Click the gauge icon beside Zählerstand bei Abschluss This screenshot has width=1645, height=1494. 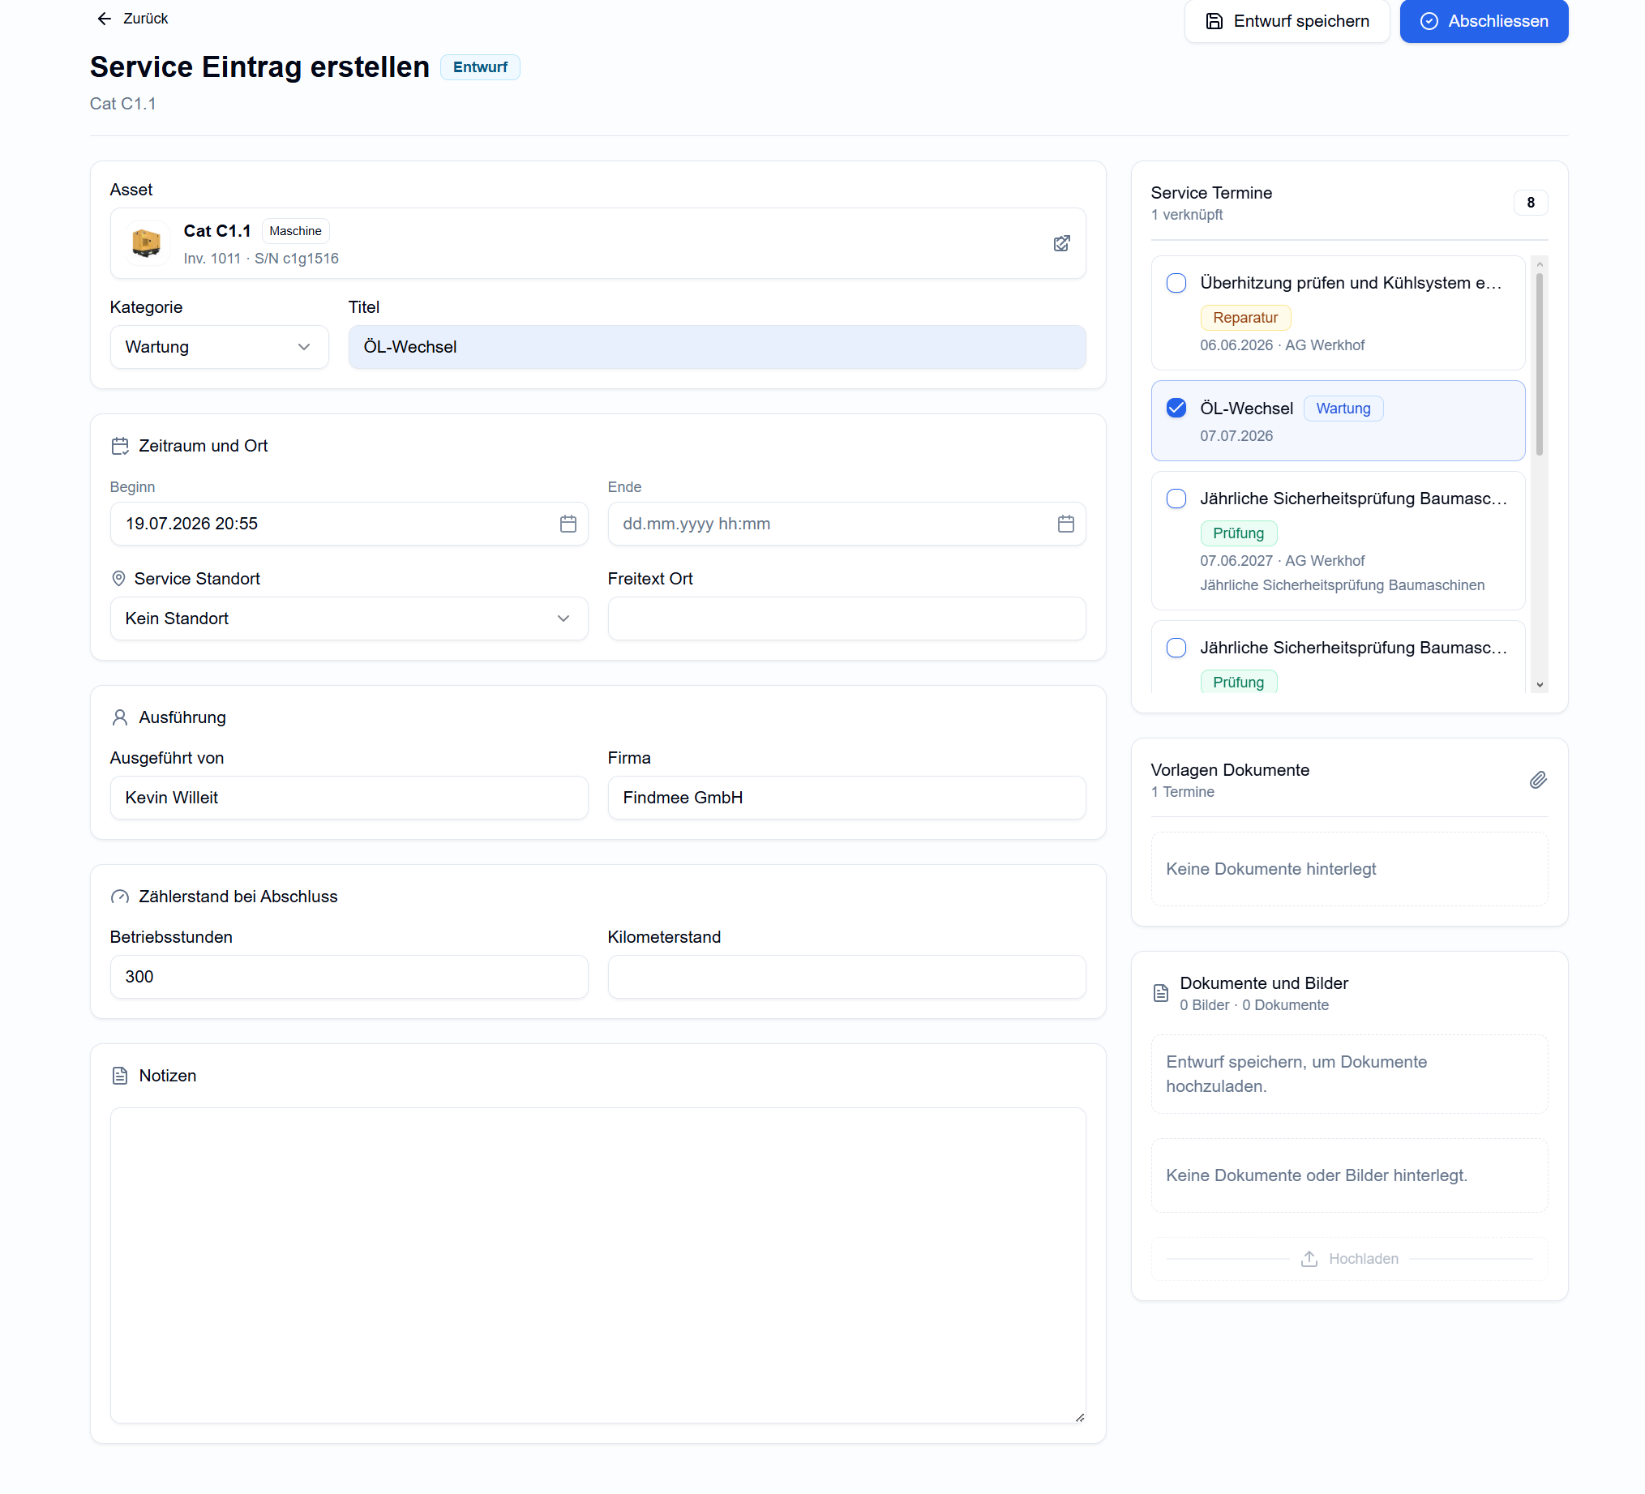pyautogui.click(x=120, y=897)
